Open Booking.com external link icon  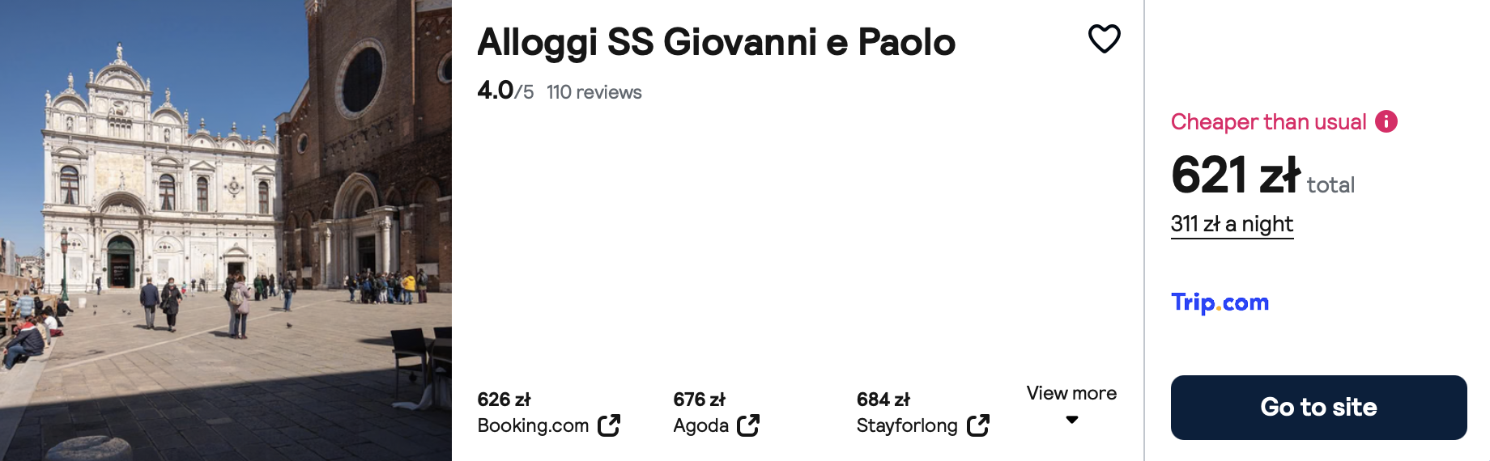(609, 425)
